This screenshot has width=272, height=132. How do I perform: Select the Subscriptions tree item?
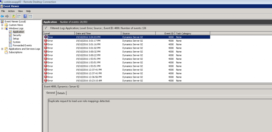pos(16,52)
